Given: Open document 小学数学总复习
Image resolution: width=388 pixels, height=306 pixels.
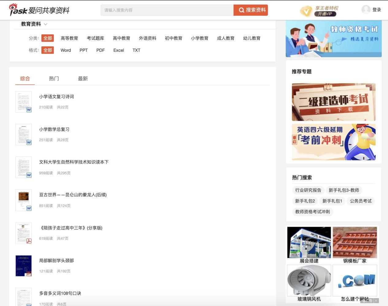Looking at the screenshot, I should 54,129.
